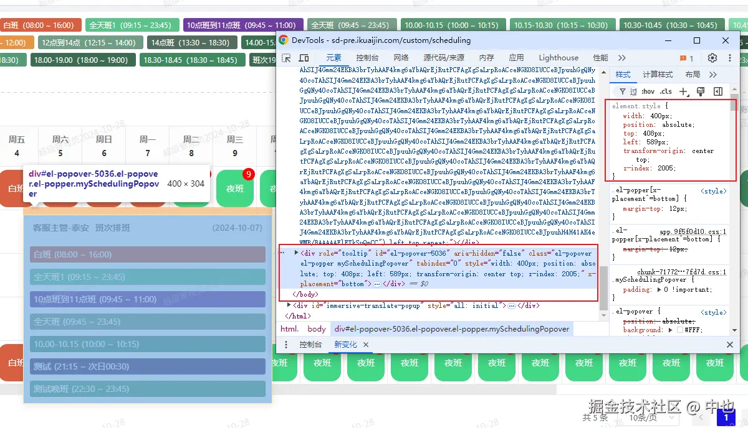
Task: Select 白班 (08:00 ~ 16:00) in the popover list
Action: click(148, 254)
